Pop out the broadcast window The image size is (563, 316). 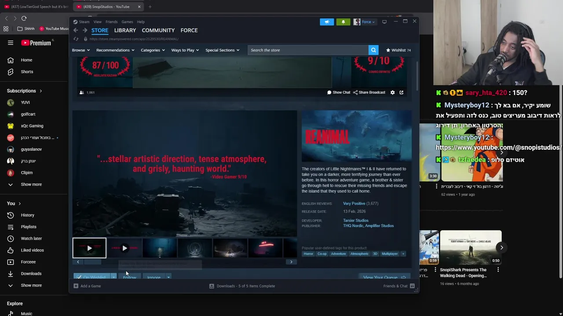point(401,93)
